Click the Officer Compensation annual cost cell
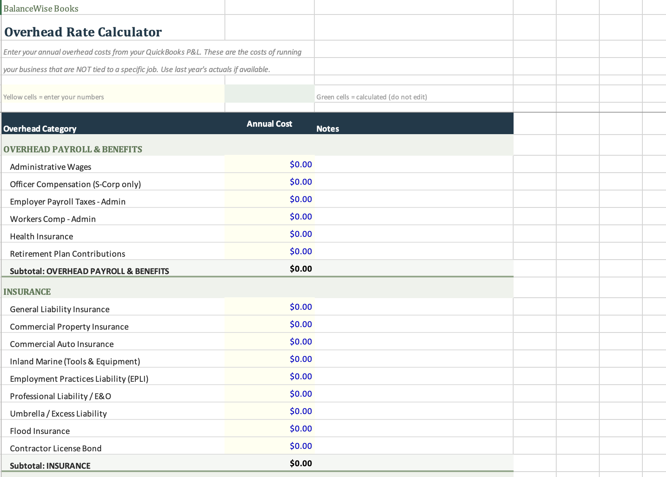 [x=270, y=182]
